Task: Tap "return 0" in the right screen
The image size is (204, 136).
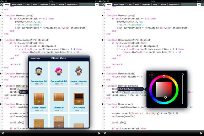Action: (x=117, y=64)
